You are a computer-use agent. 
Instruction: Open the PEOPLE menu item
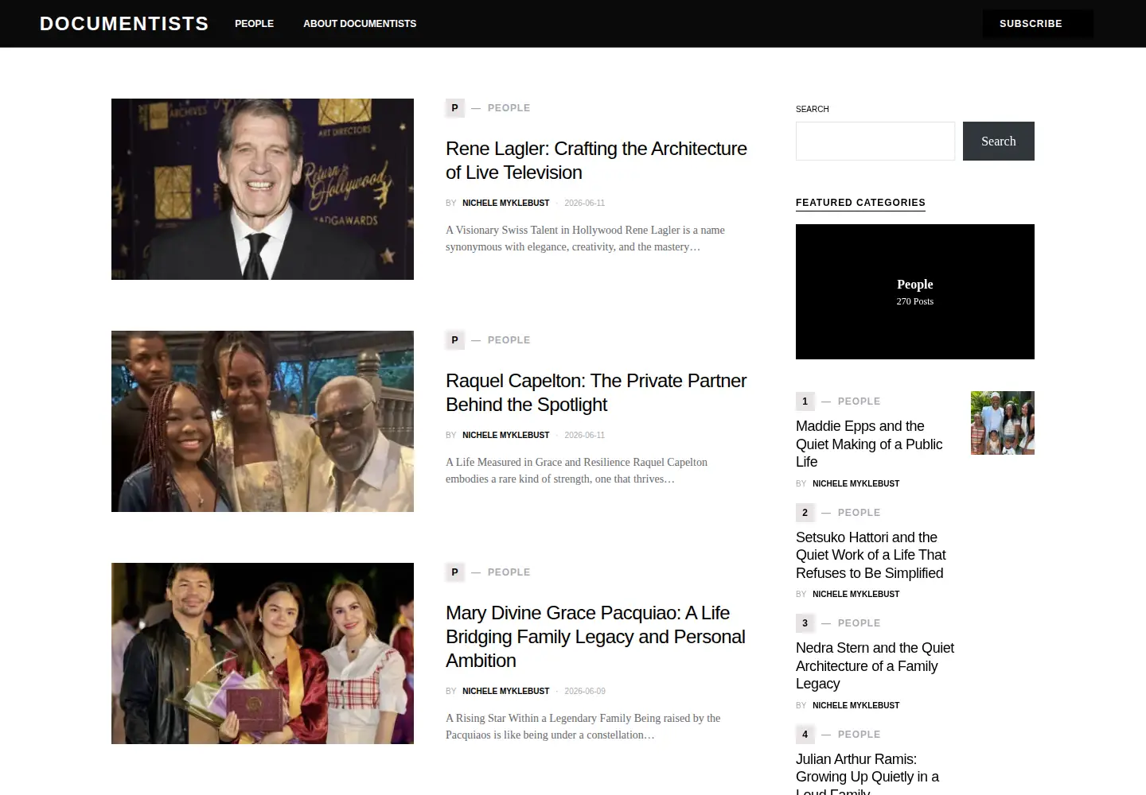point(254,24)
